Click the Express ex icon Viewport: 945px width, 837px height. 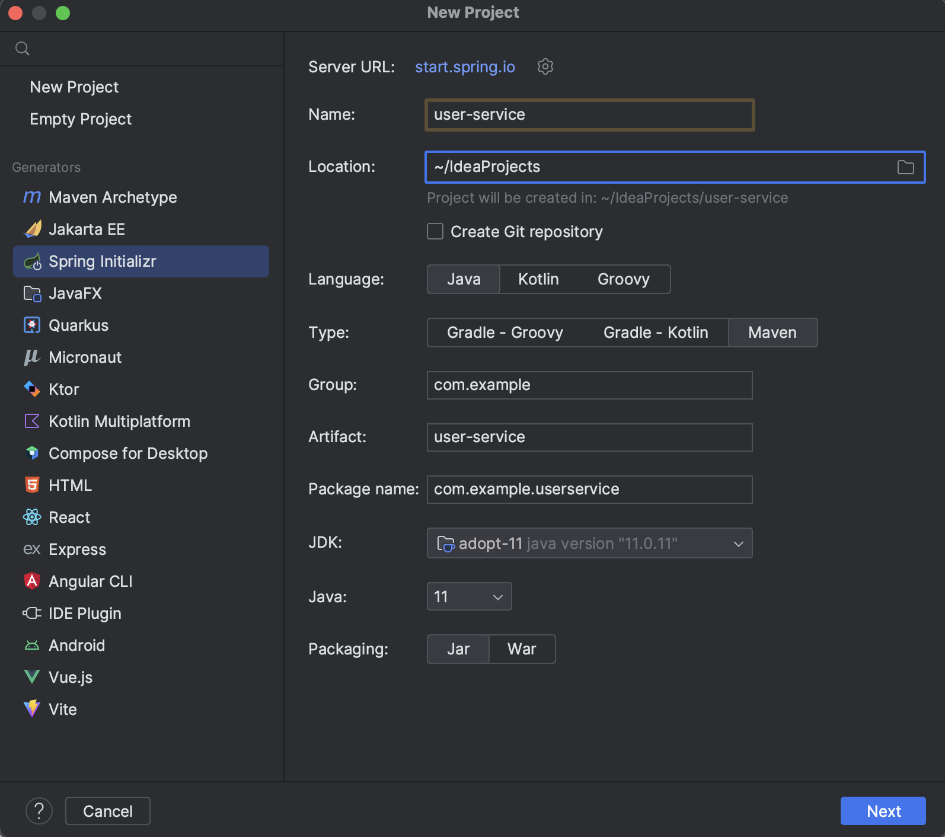[x=32, y=550]
